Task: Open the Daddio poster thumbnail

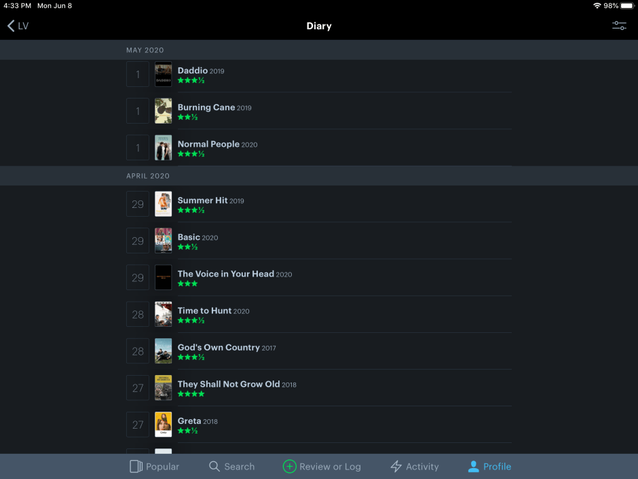Action: point(163,74)
